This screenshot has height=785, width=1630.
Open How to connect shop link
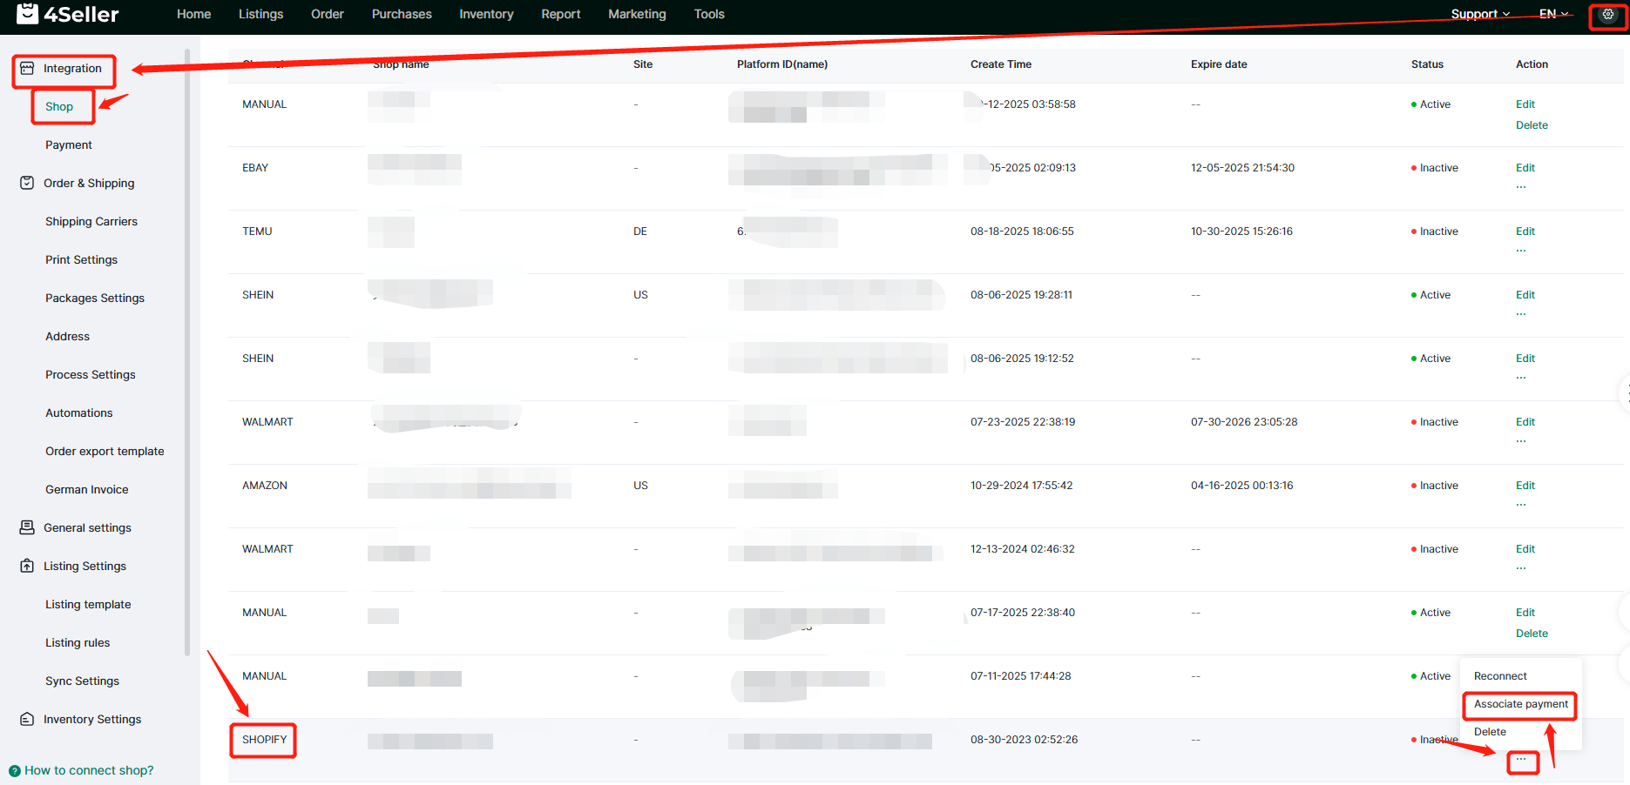[x=88, y=770]
